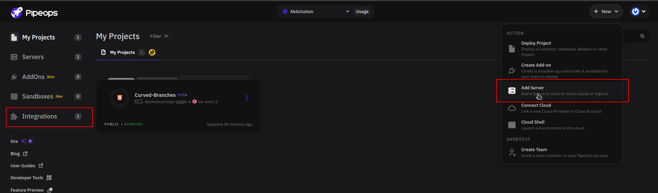Image resolution: width=658 pixels, height=193 pixels.
Task: Click the Pipeops rocket logo
Action: point(16,13)
